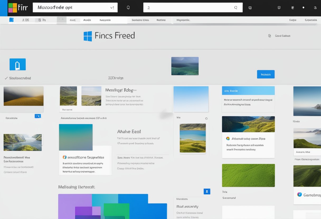Select the small circle radio above beach photo
The image size is (321, 219).
pyautogui.click(x=206, y=119)
